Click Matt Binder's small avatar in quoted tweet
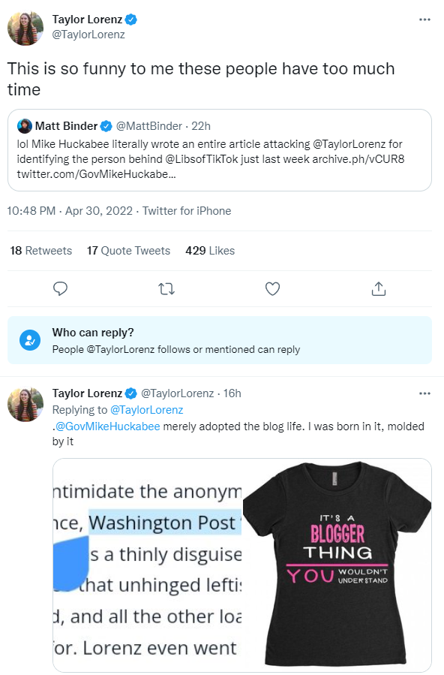444x675 pixels. tap(25, 126)
